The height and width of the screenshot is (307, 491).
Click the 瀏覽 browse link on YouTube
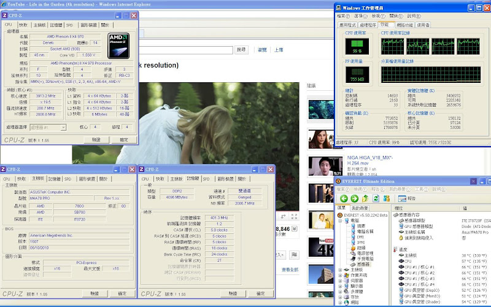(x=262, y=50)
